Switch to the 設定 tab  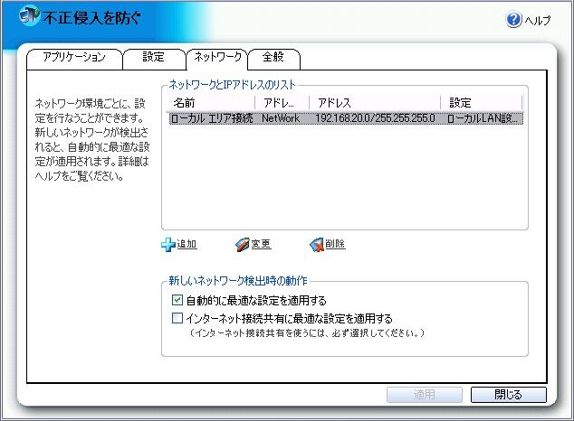coord(154,59)
